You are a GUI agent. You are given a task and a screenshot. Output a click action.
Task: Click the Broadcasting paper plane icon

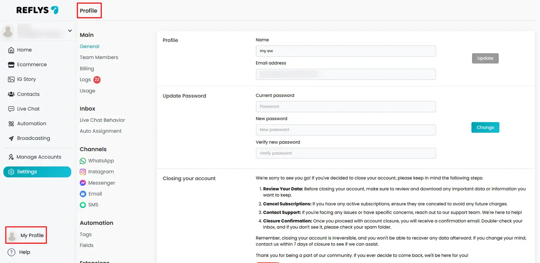click(11, 138)
